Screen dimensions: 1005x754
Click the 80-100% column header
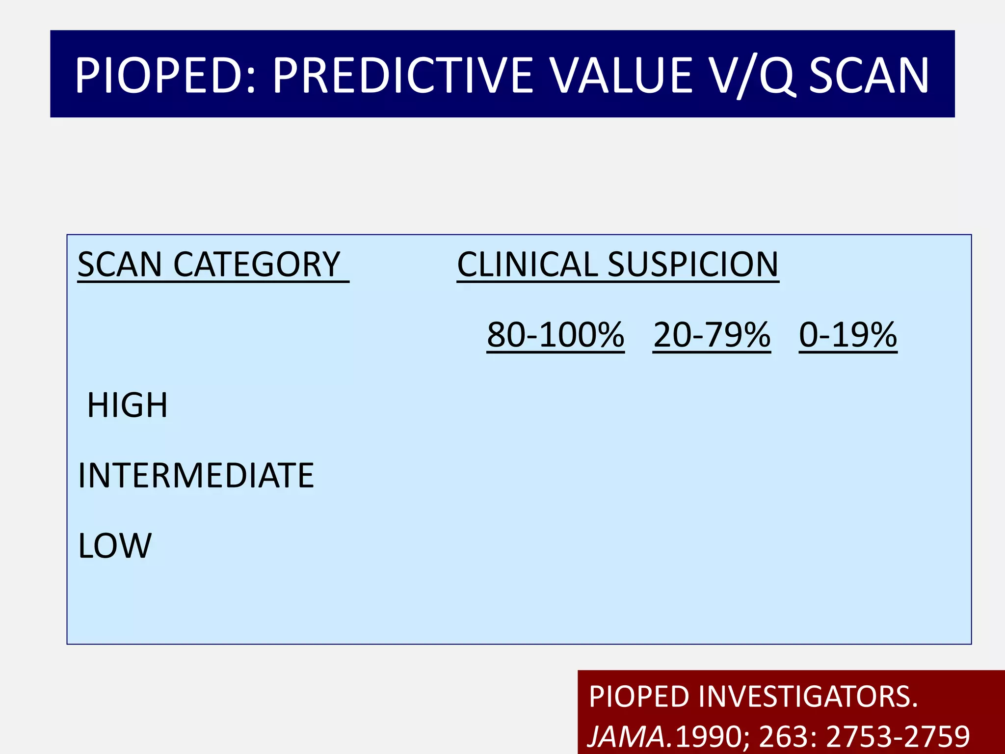(555, 335)
